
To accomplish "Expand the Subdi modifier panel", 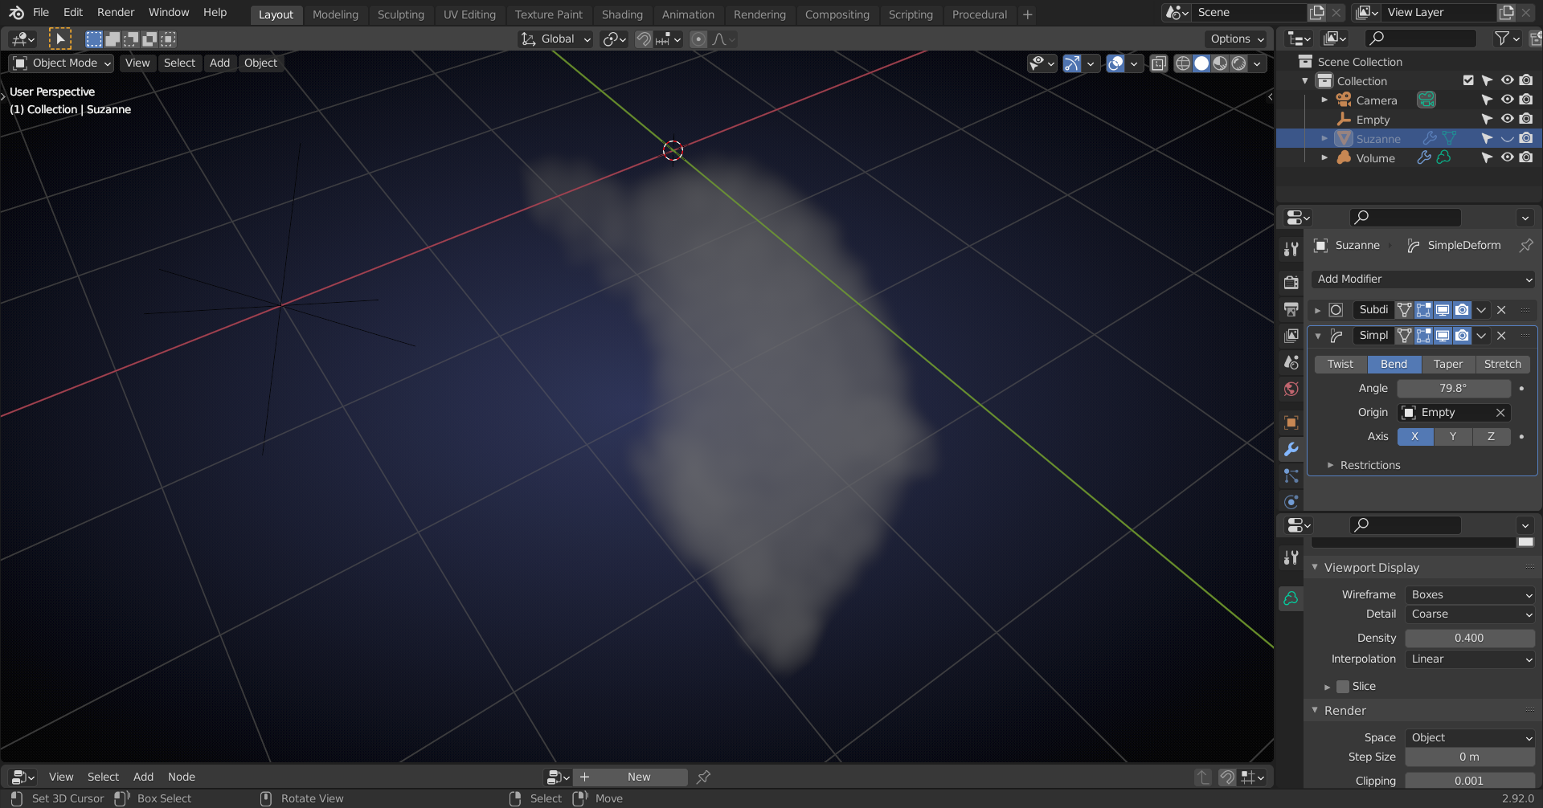I will click(1317, 310).
